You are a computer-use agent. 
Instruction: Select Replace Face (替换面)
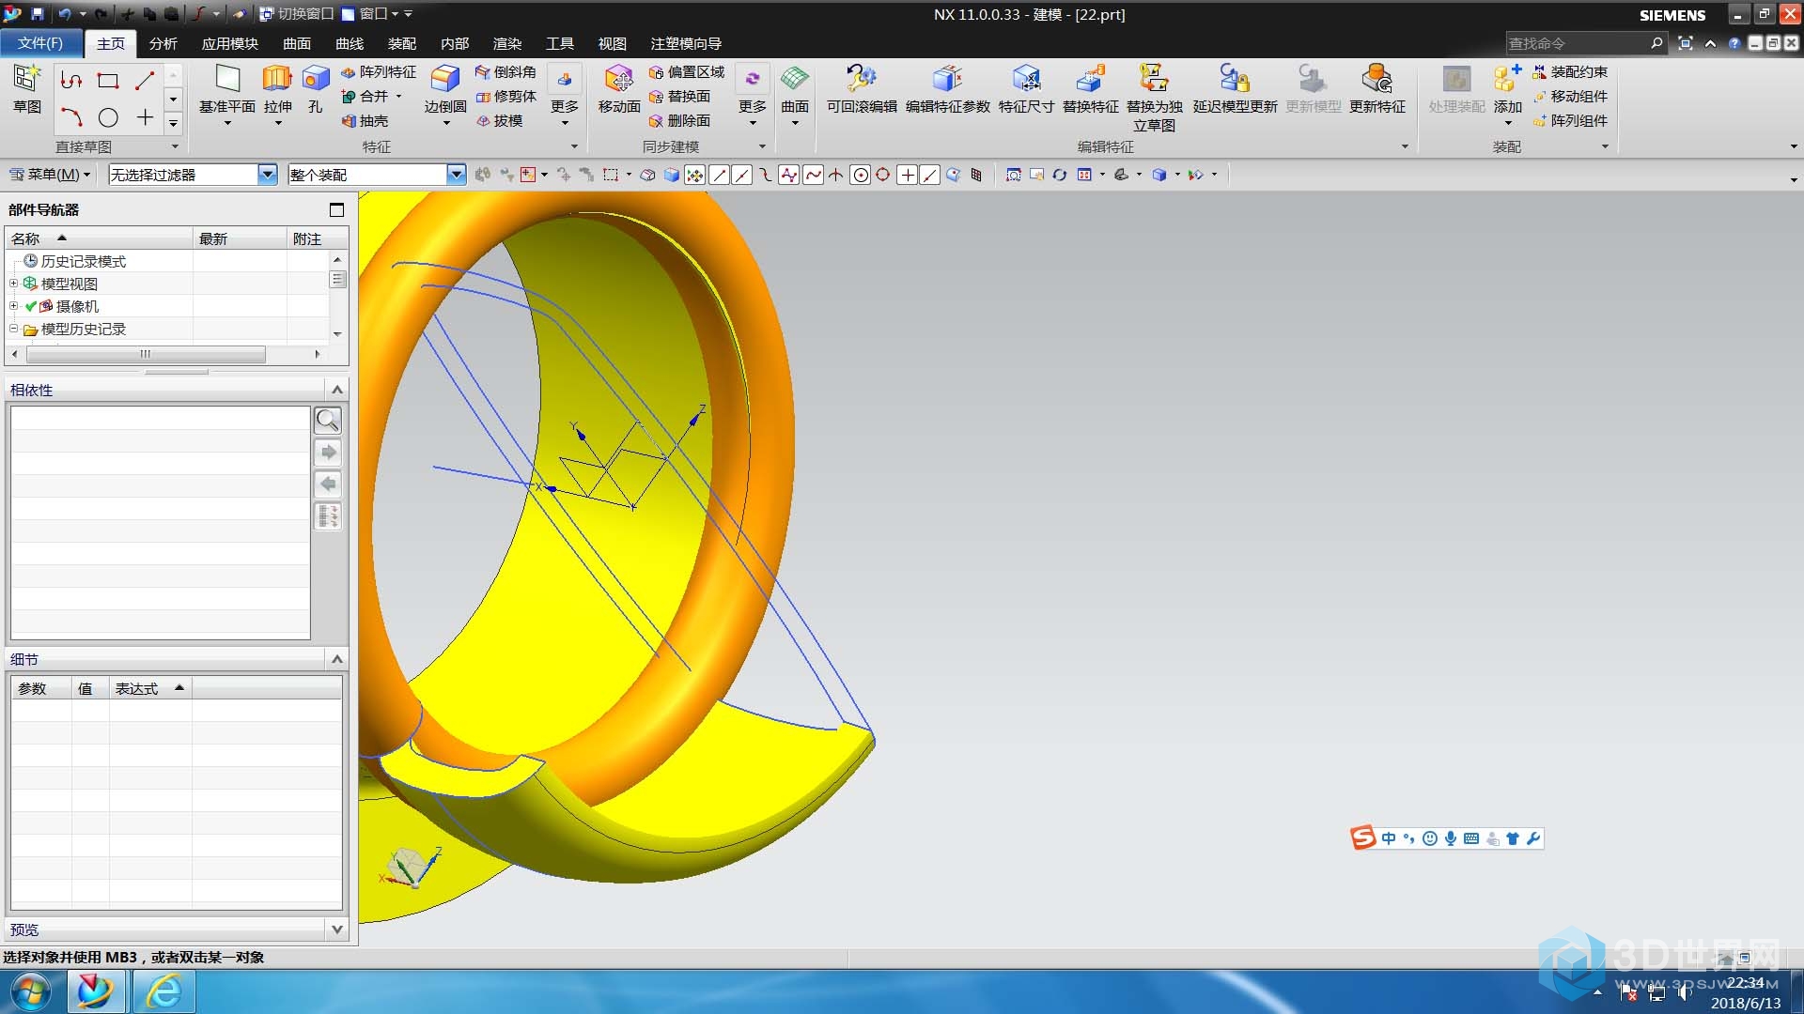coord(680,97)
